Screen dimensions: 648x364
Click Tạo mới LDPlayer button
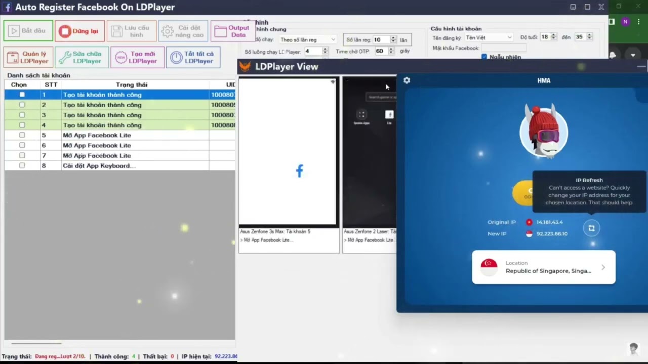[138, 57]
